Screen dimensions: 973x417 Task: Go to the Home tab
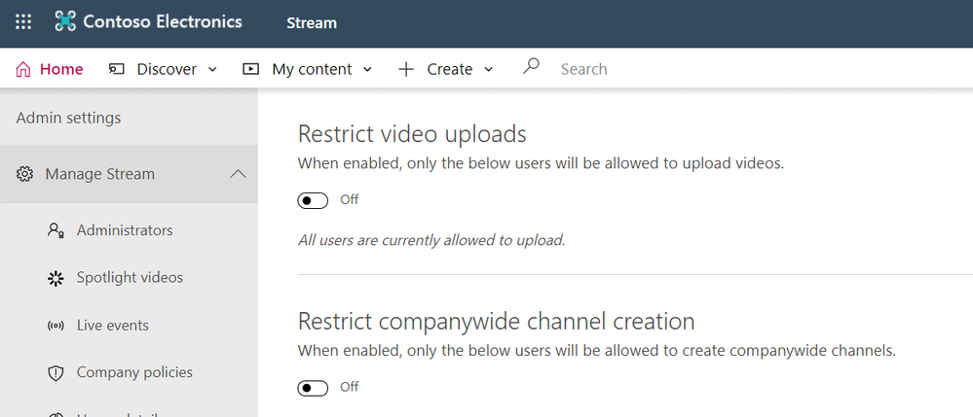click(49, 69)
